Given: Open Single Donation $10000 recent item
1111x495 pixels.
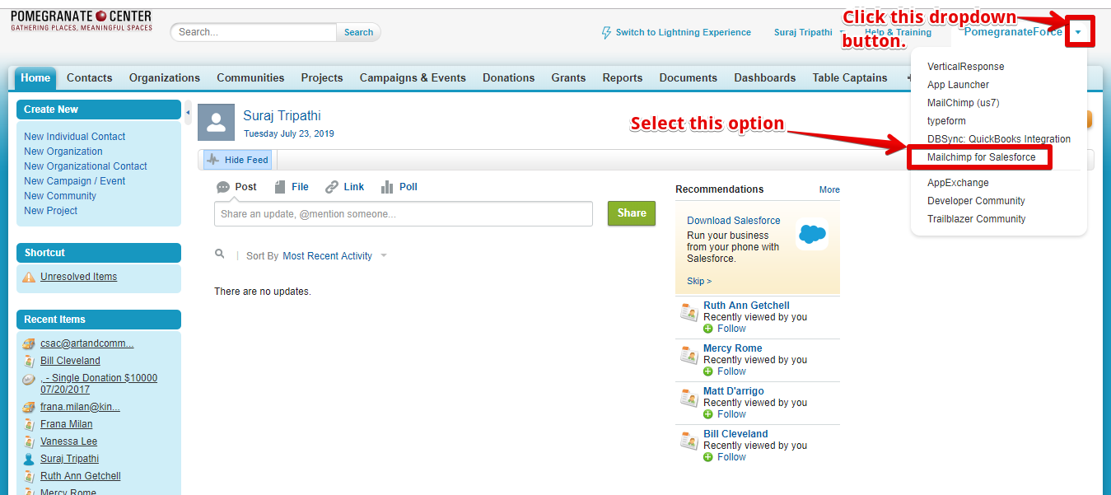Looking at the screenshot, I should click(99, 384).
